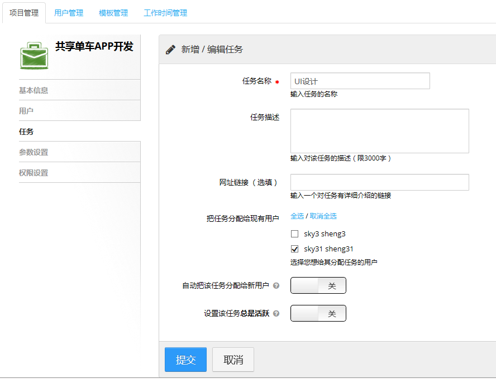Image resolution: width=496 pixels, height=379 pixels.
Task: Switch to the 用户管理 tab
Action: pyautogui.click(x=69, y=13)
